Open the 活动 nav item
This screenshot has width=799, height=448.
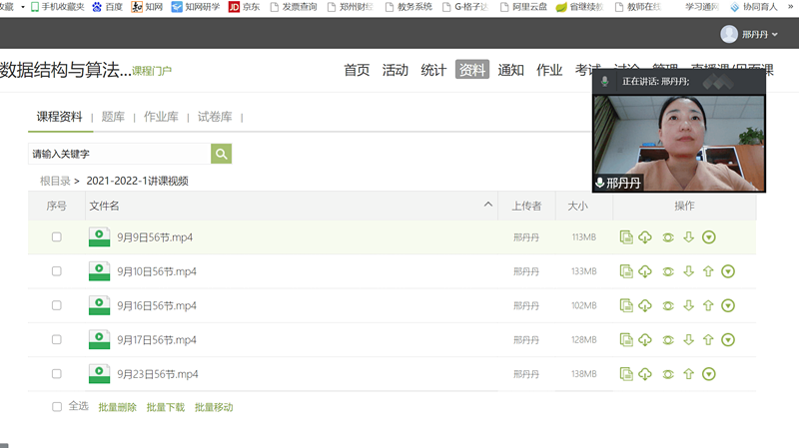pos(396,70)
